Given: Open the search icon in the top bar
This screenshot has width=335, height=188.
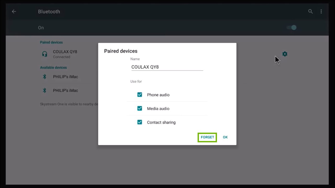Looking at the screenshot, I should [x=310, y=11].
